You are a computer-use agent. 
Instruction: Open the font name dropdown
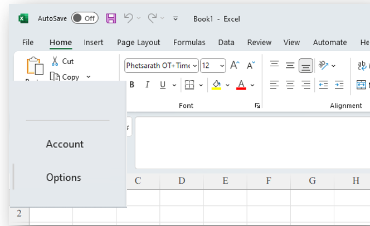pos(195,66)
